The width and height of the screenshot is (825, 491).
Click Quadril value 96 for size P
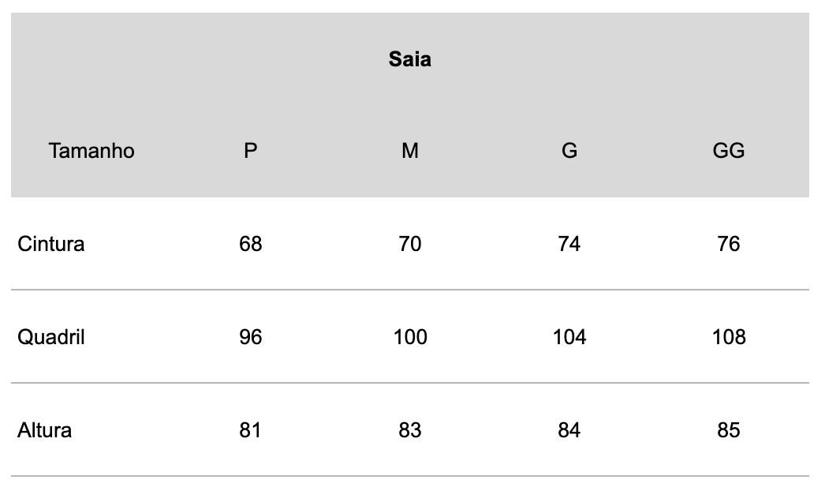click(251, 337)
